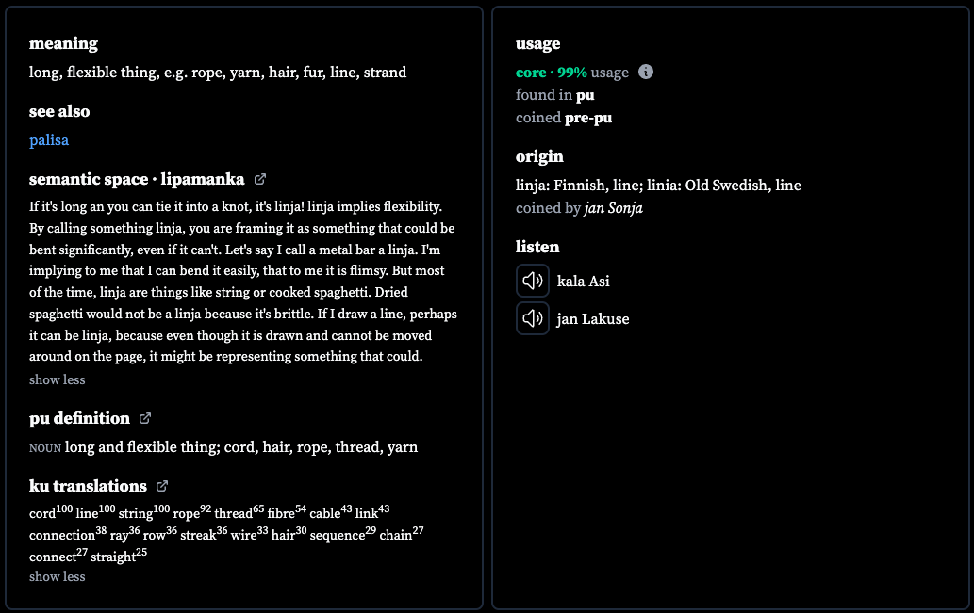974x613 pixels.
Task: Follow the palisa see-also link
Action: tap(49, 140)
